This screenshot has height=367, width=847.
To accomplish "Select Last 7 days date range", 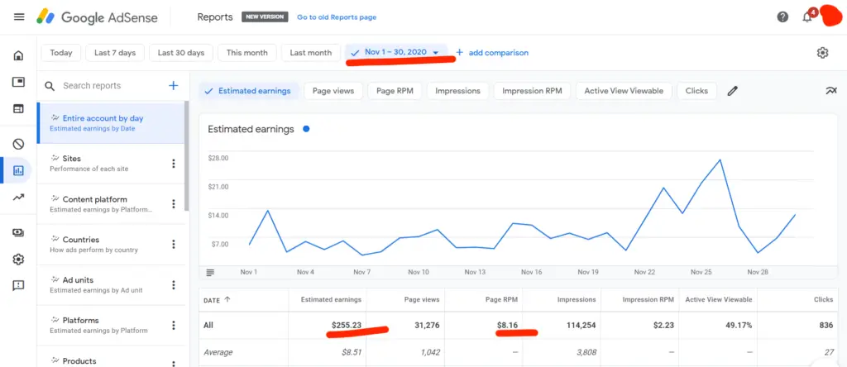I will pyautogui.click(x=114, y=53).
